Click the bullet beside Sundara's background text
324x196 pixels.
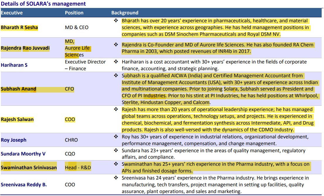116,150
